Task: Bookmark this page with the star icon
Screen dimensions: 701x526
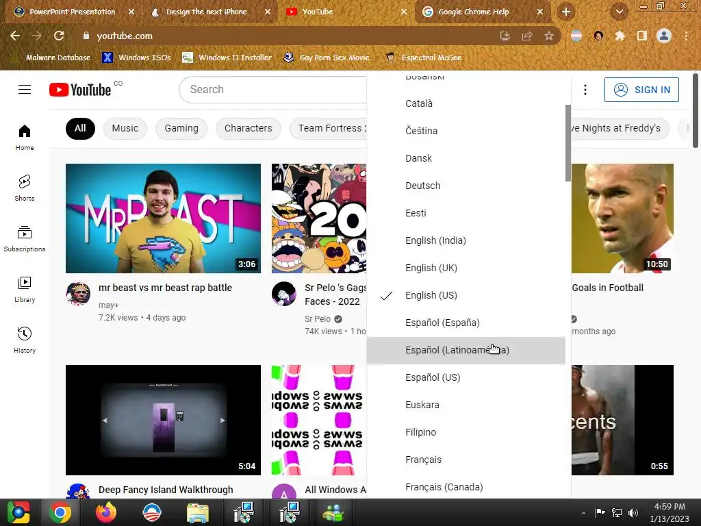Action: [549, 36]
